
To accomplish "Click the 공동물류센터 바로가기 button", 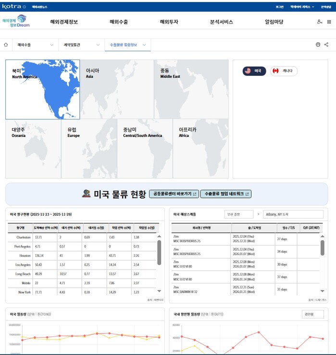I will coord(174,194).
